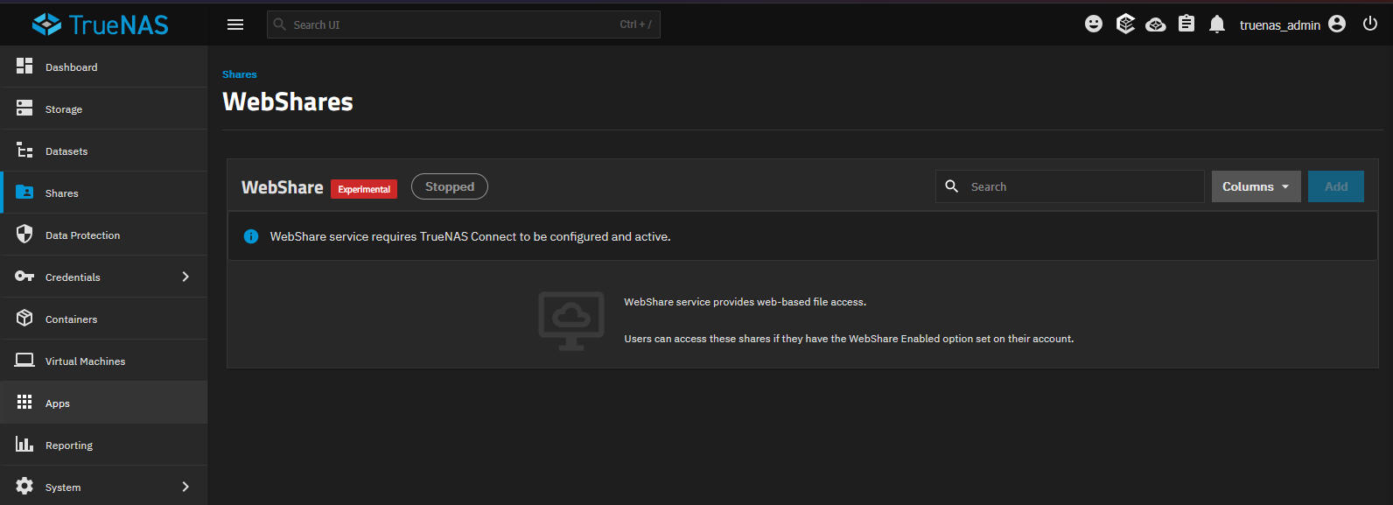Click the Virtual Machines laptop icon
Image resolution: width=1393 pixels, height=505 pixels.
pyautogui.click(x=24, y=361)
